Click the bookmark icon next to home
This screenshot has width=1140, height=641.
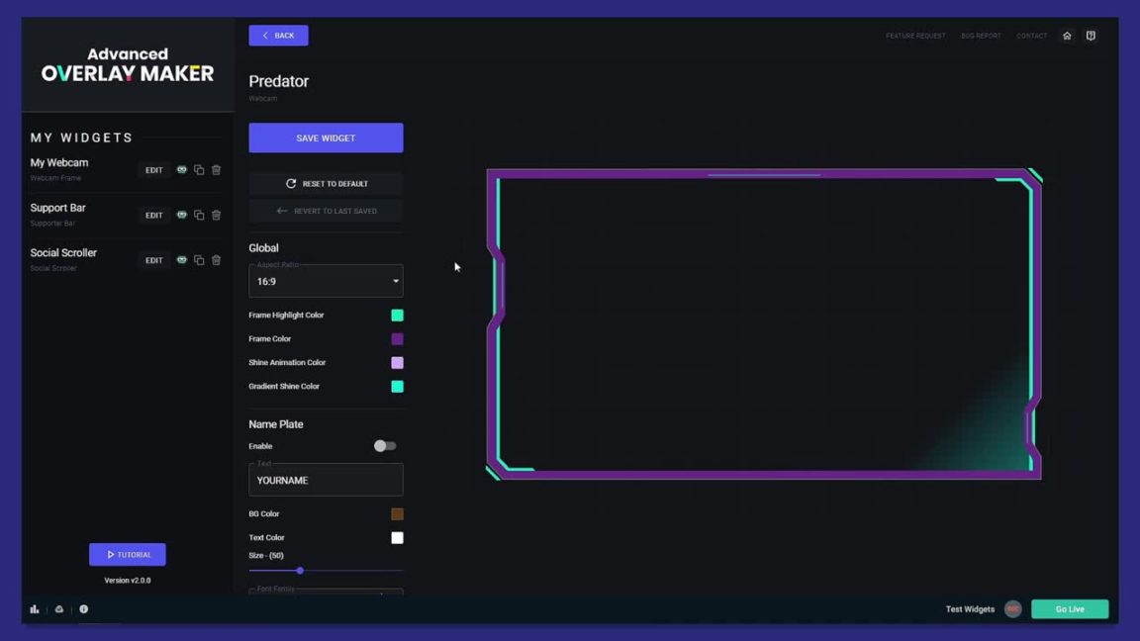pyautogui.click(x=1091, y=35)
